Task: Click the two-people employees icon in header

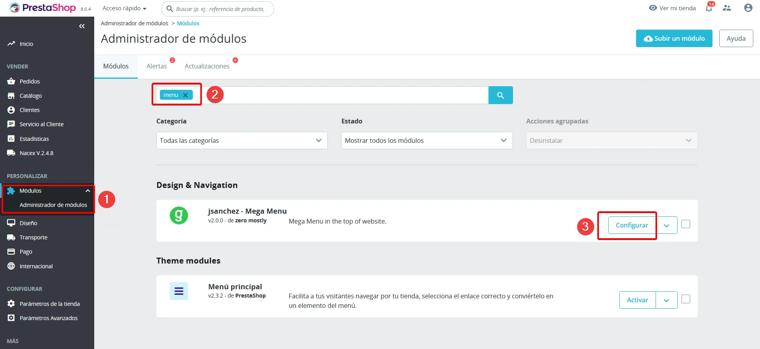Action: (x=727, y=8)
